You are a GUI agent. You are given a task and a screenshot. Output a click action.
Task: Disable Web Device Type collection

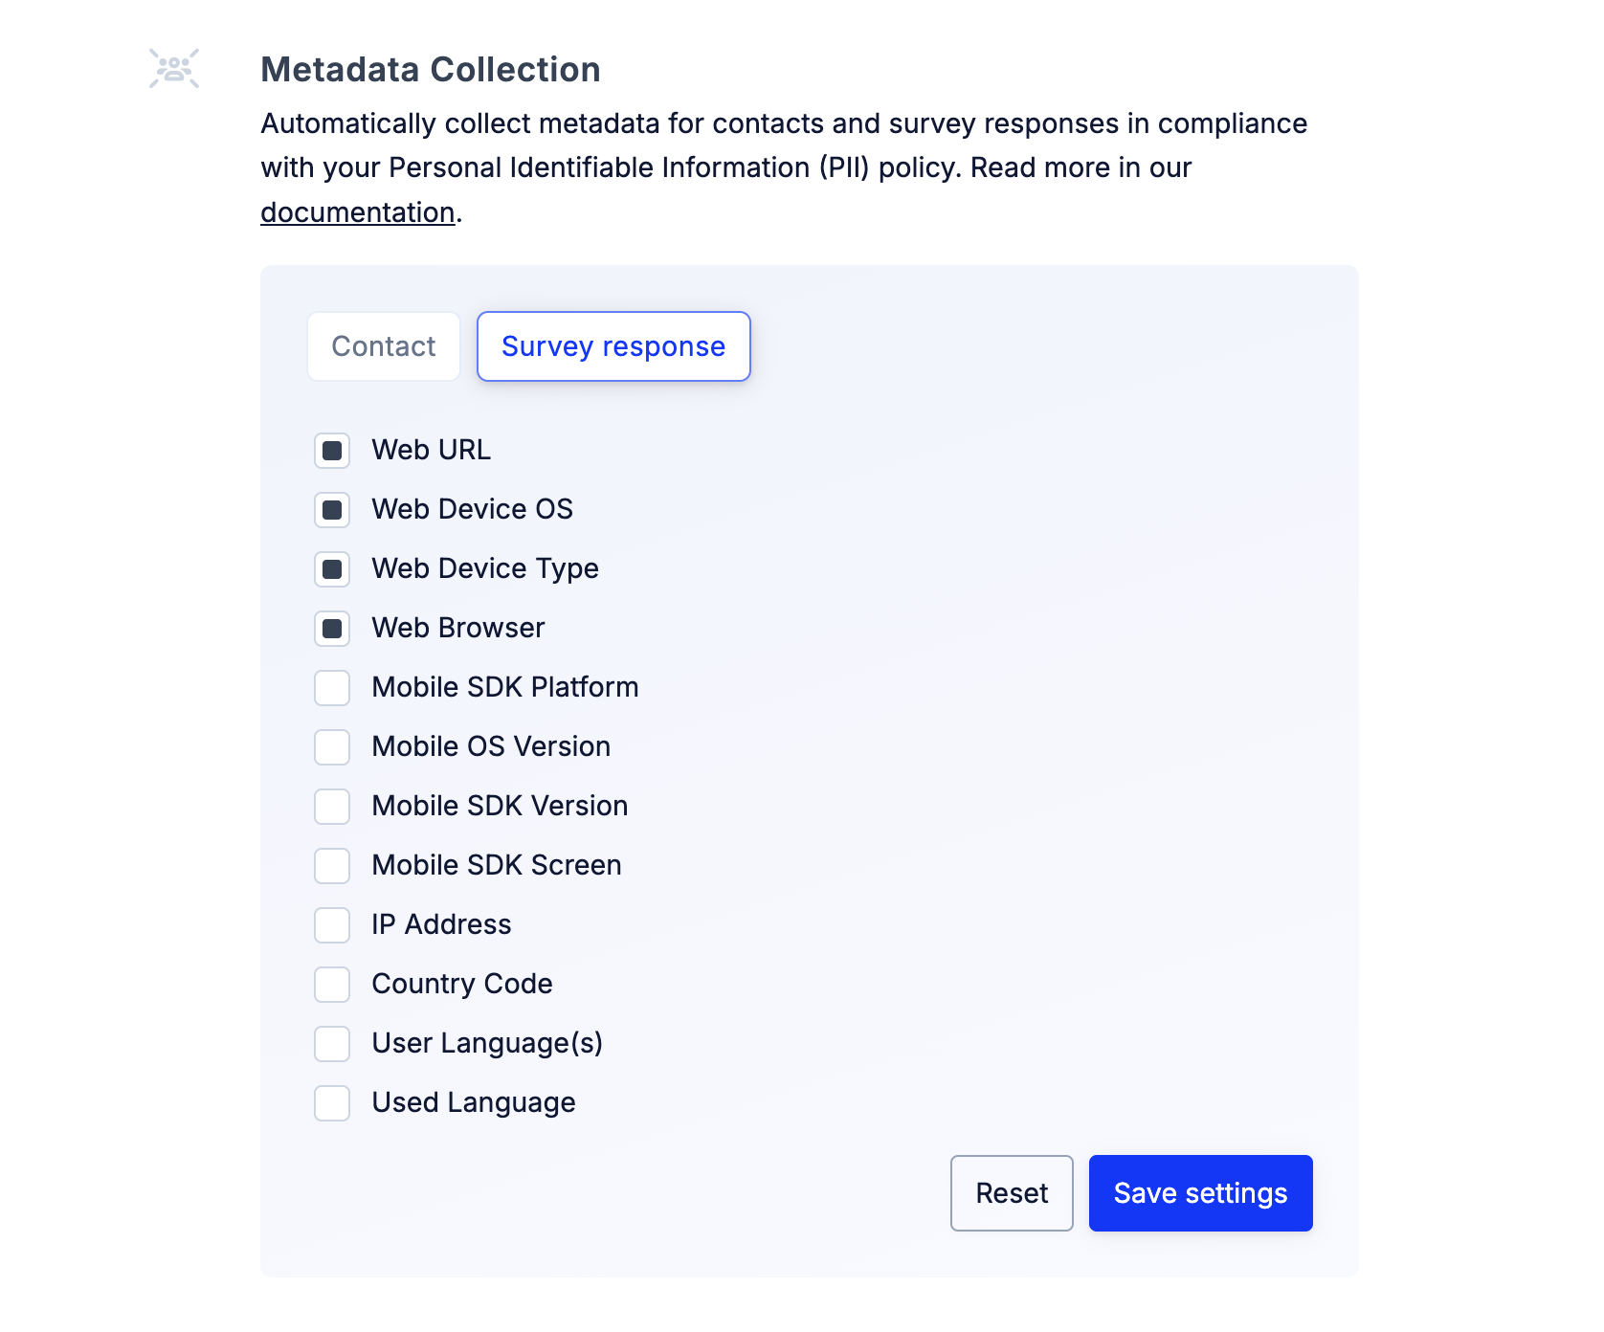(x=332, y=569)
